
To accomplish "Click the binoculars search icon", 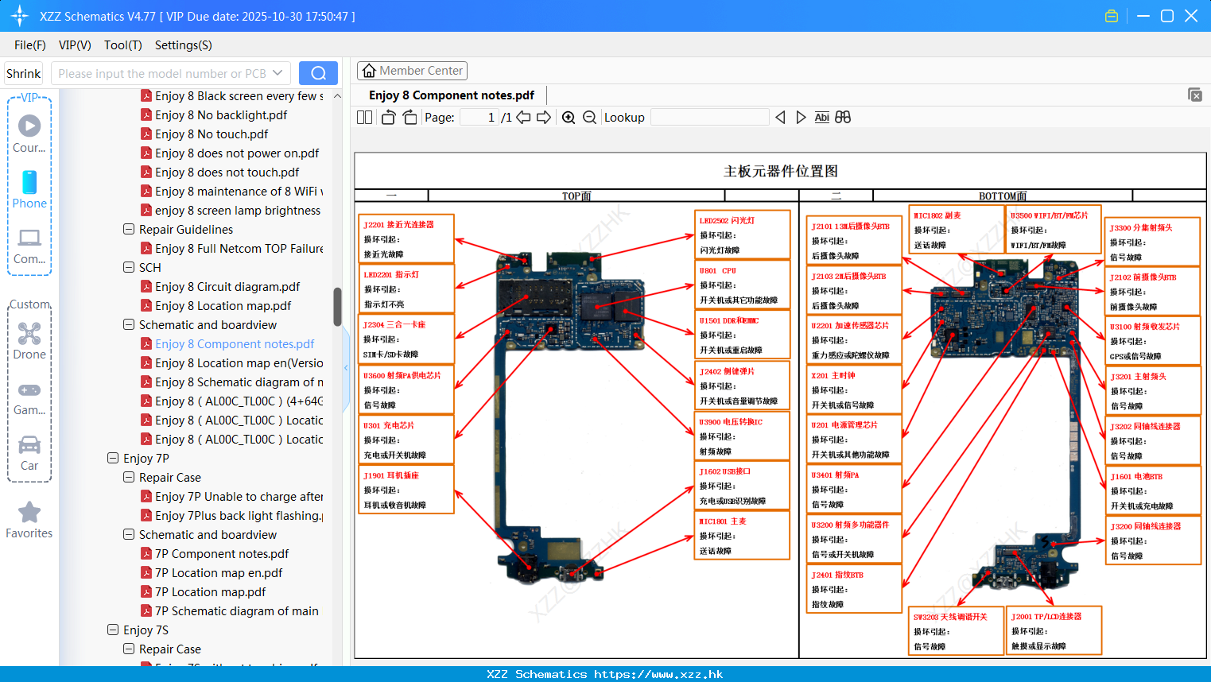I will point(843,117).
